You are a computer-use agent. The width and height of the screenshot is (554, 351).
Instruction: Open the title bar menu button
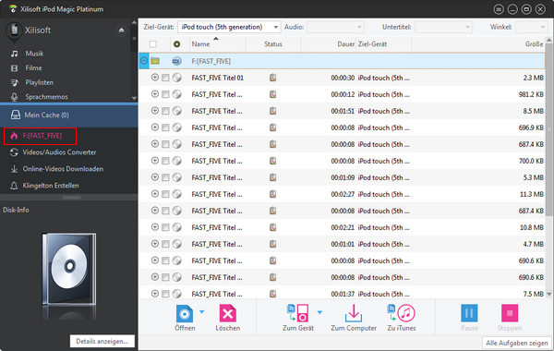(x=499, y=9)
